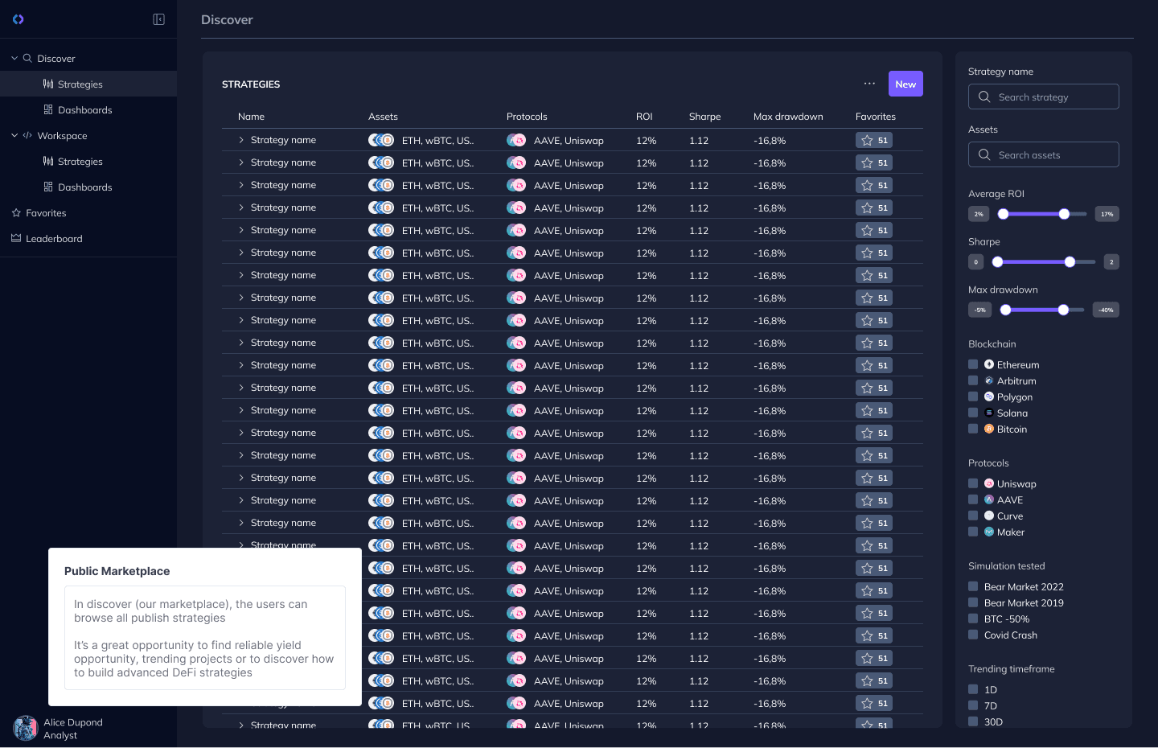Click the Average ROI slider upper handle
Screen dimensions: 1158x748
[1064, 214]
